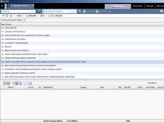
Task: Email picklist with the envelope icon
Action: [26, 83]
